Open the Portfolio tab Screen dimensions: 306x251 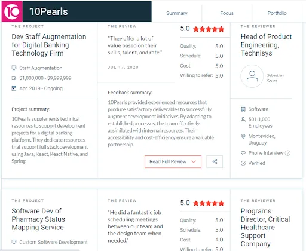tap(277, 13)
